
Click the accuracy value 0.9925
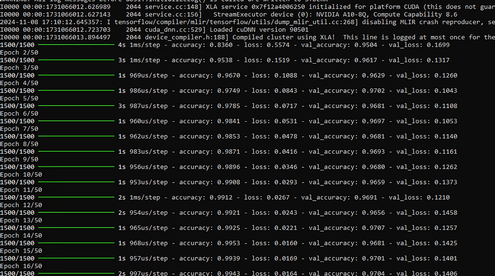pos(228,227)
